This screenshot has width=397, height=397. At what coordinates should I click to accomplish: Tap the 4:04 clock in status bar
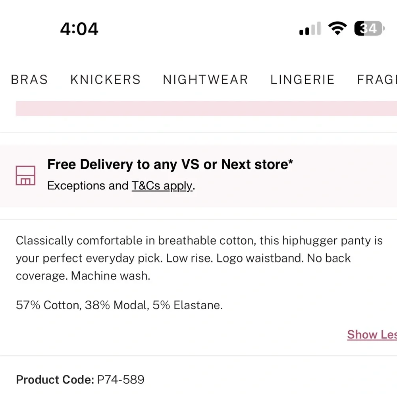[79, 29]
